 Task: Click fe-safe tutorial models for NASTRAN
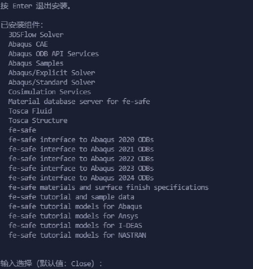pyautogui.click(x=77, y=235)
